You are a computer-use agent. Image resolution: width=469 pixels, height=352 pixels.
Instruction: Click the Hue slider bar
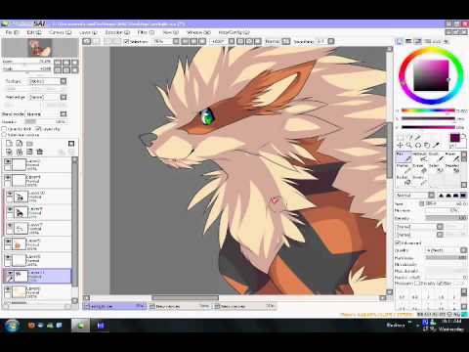tap(428, 110)
